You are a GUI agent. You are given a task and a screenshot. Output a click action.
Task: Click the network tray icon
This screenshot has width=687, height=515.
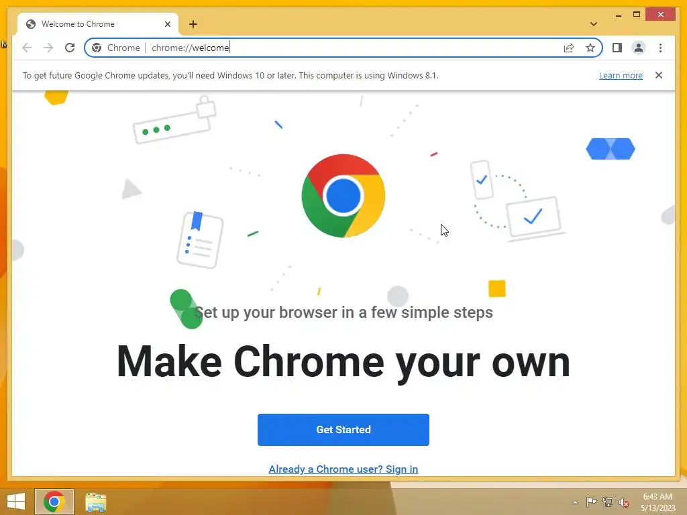[607, 502]
